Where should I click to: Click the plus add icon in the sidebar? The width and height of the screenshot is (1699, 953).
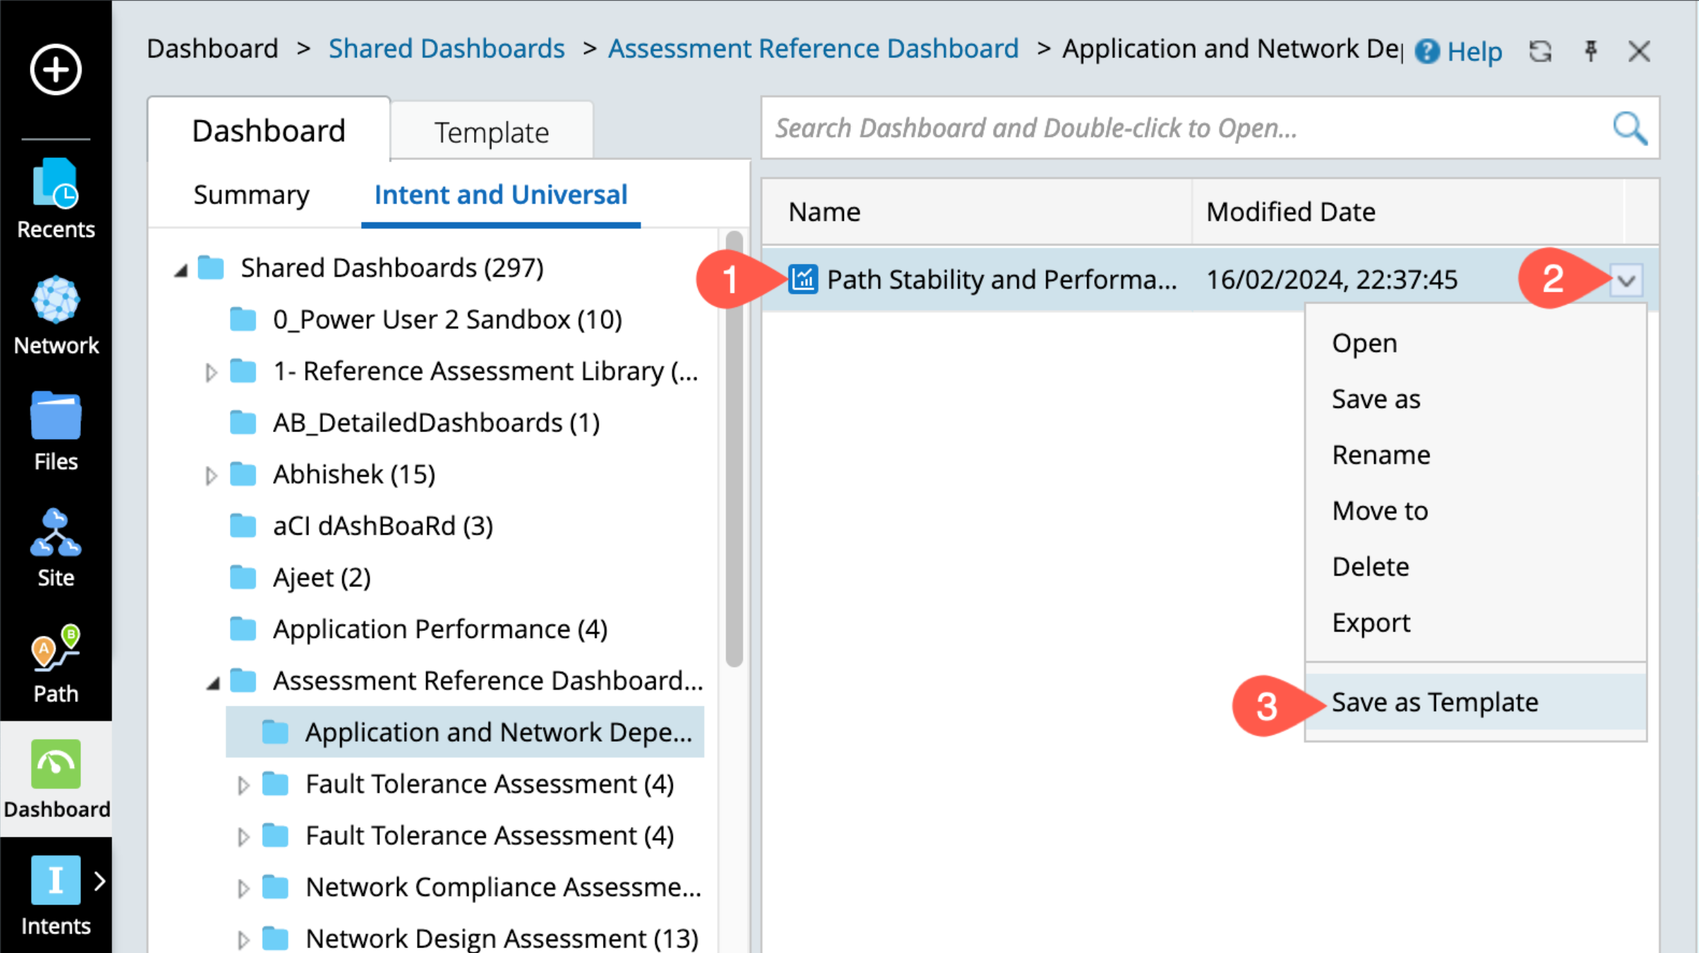(x=55, y=69)
